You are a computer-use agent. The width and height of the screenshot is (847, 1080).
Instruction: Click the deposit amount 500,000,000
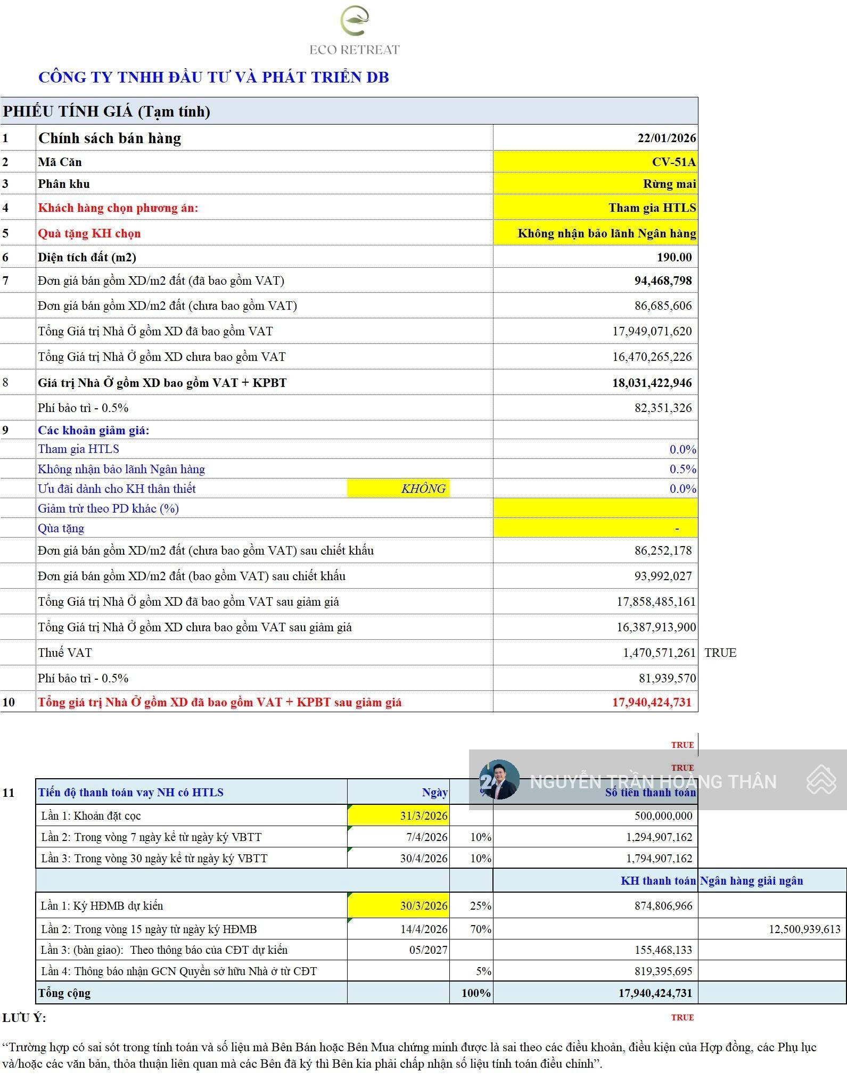click(663, 815)
